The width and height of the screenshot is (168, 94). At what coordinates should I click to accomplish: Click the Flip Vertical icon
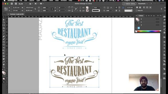point(72,10)
